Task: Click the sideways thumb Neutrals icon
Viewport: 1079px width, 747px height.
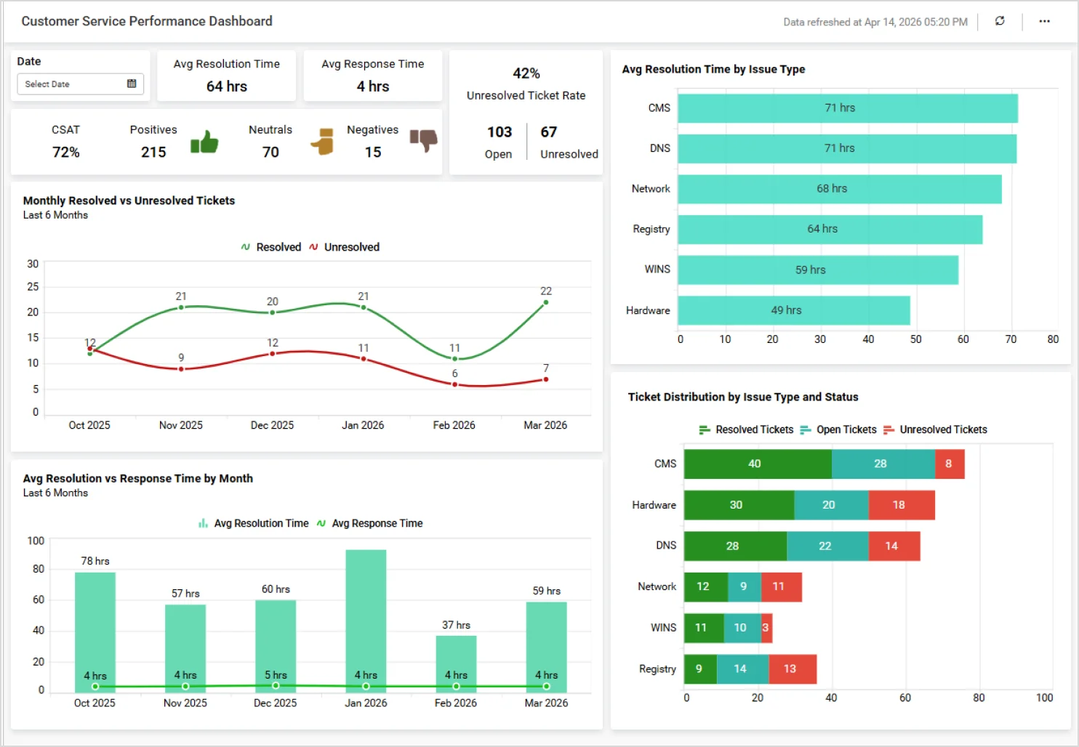Action: pyautogui.click(x=322, y=141)
